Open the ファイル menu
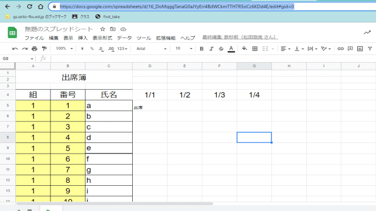This screenshot has width=376, height=211. [x=34, y=38]
